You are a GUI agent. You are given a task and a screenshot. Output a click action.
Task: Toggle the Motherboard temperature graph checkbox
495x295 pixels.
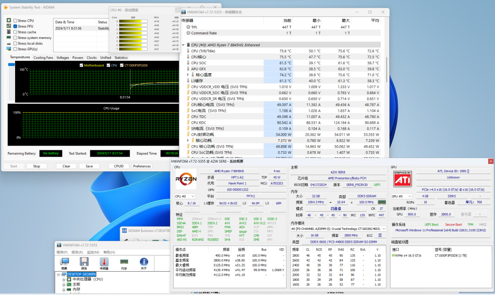(x=82, y=65)
